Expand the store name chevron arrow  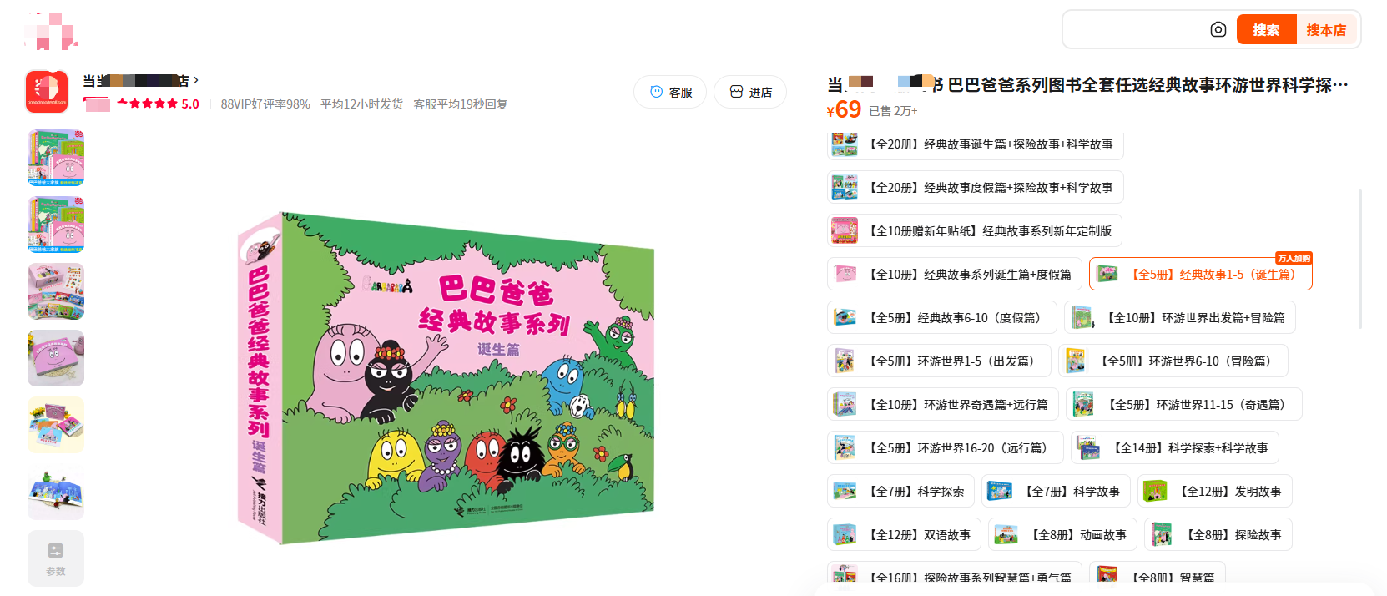tap(196, 80)
